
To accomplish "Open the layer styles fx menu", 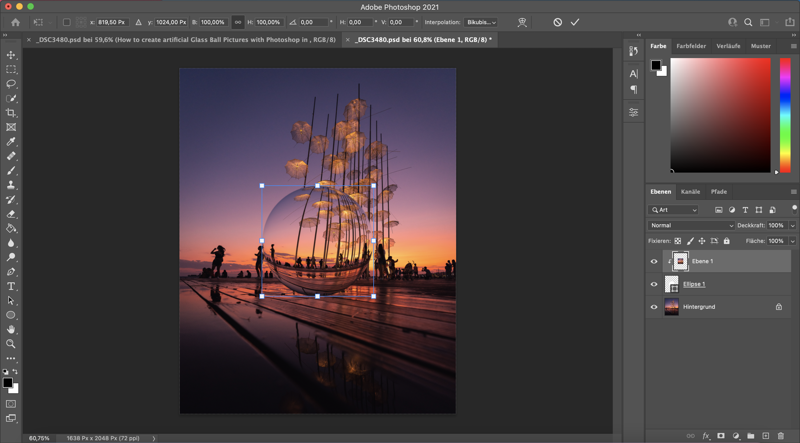I will tap(706, 435).
